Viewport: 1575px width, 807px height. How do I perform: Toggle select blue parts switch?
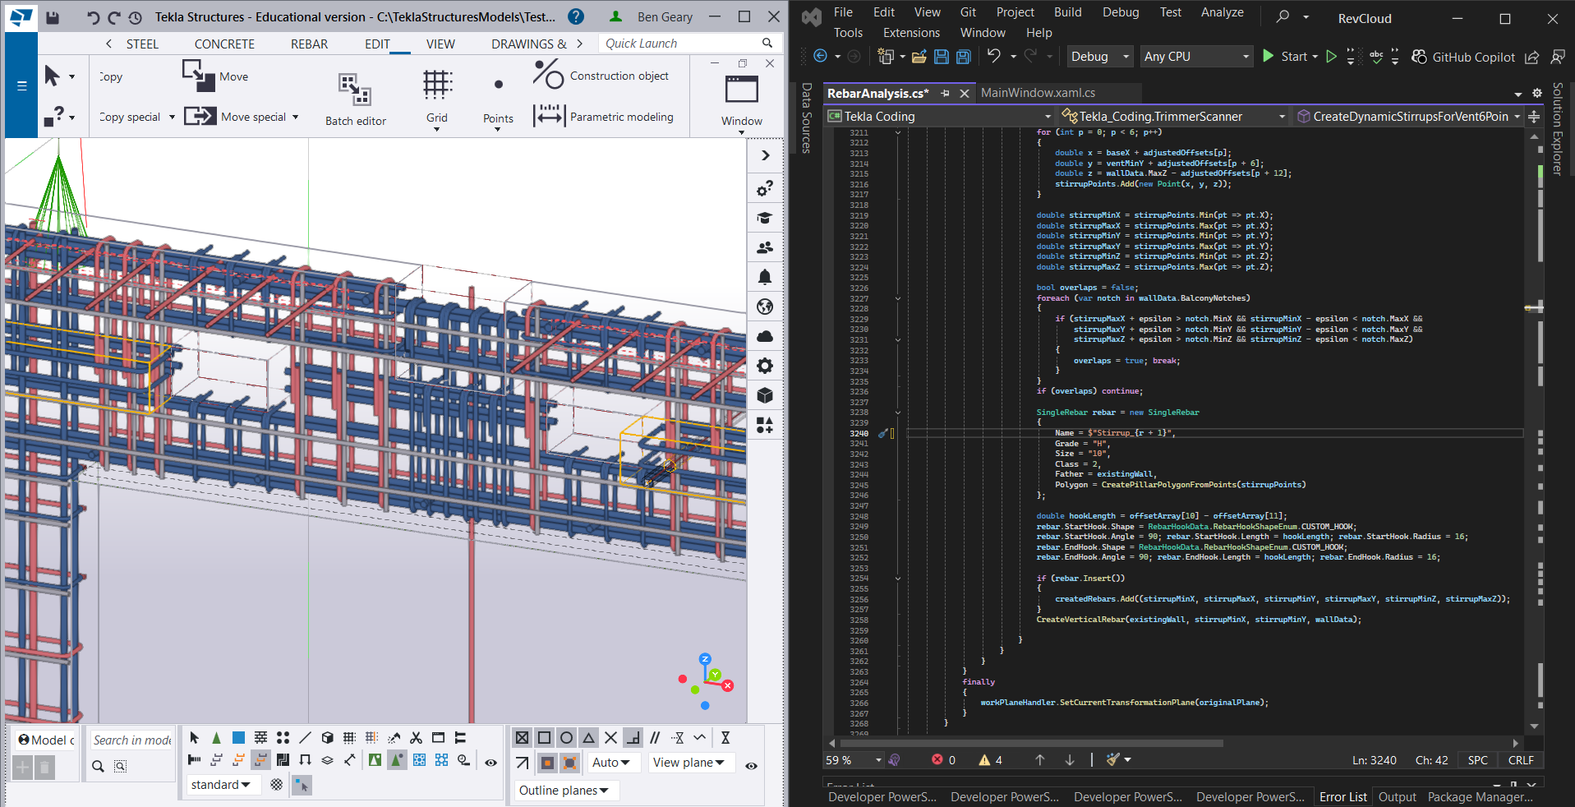(x=238, y=738)
